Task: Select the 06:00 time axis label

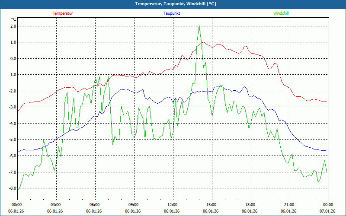Action: point(95,205)
